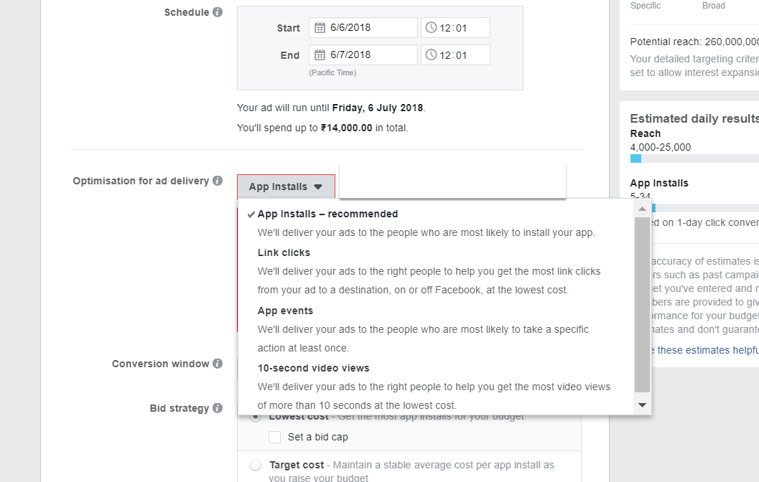Click the Schedule info icon
Image resolution: width=759 pixels, height=482 pixels.
(x=218, y=12)
